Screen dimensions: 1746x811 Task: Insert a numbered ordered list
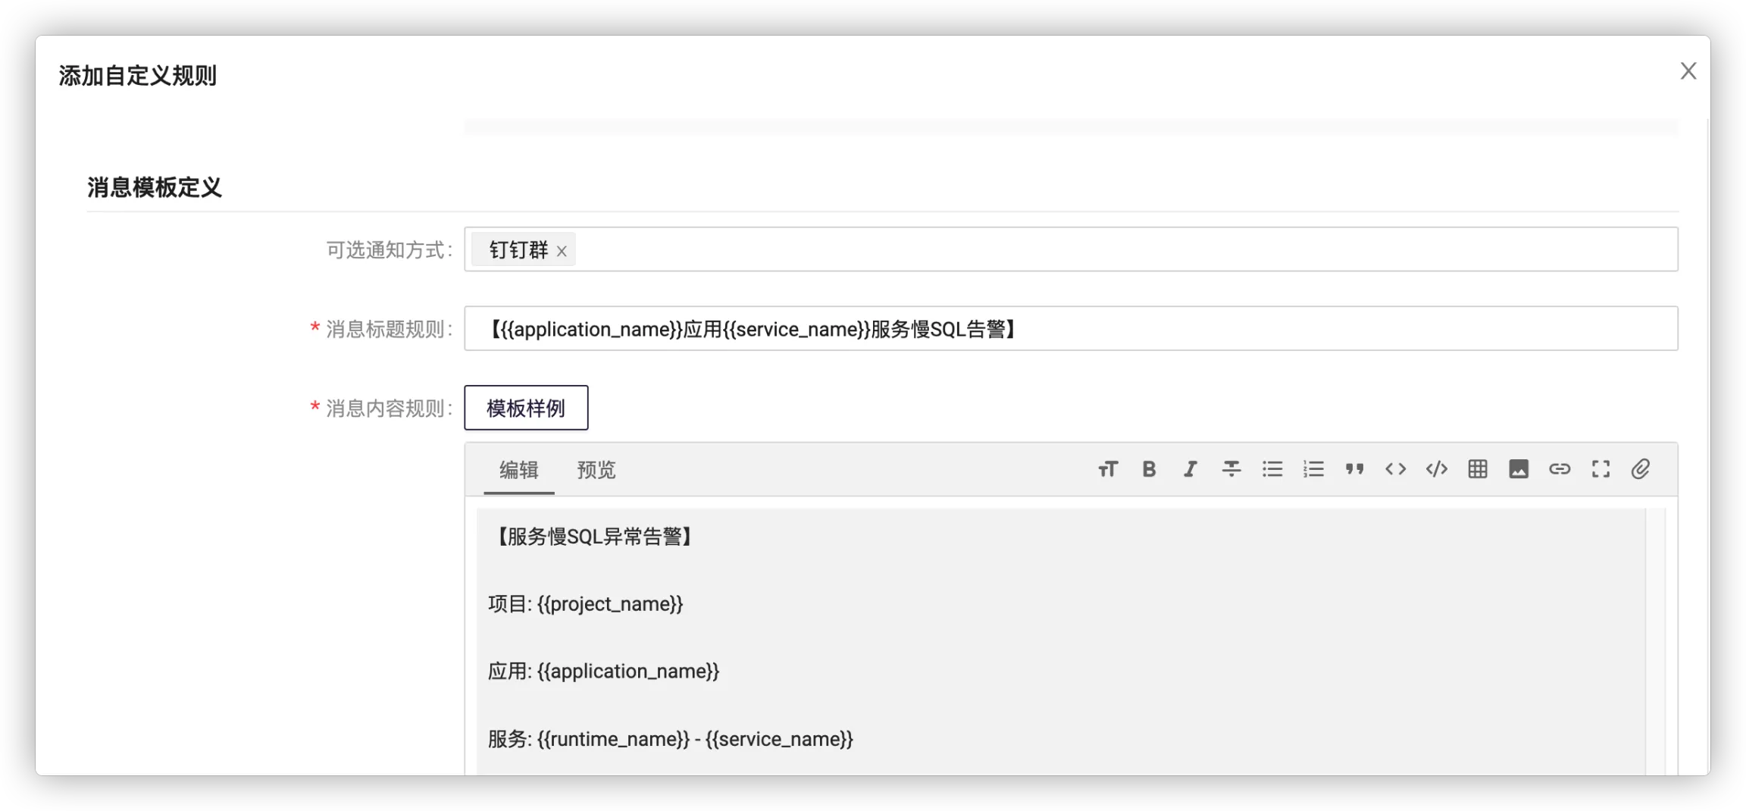click(x=1313, y=469)
